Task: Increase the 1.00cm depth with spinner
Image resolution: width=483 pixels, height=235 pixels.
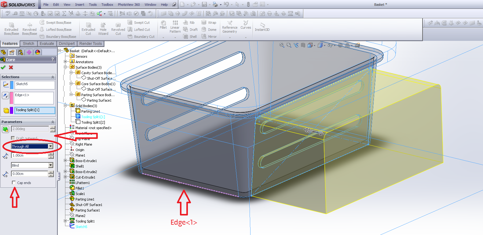Action: [51, 154]
